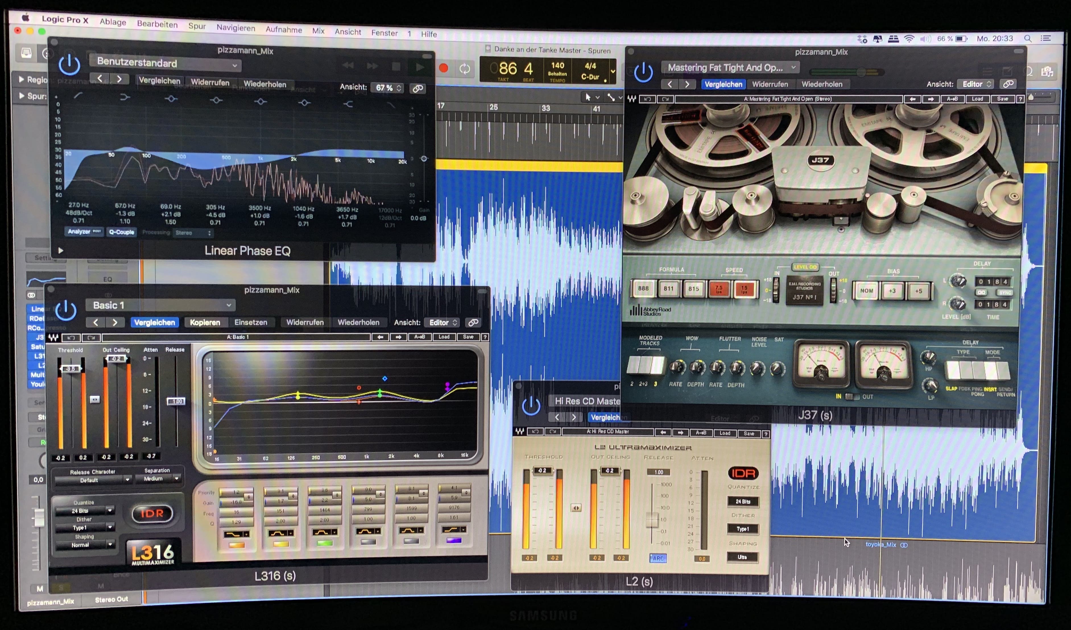Click threshold link arrows in L2

(x=576, y=508)
